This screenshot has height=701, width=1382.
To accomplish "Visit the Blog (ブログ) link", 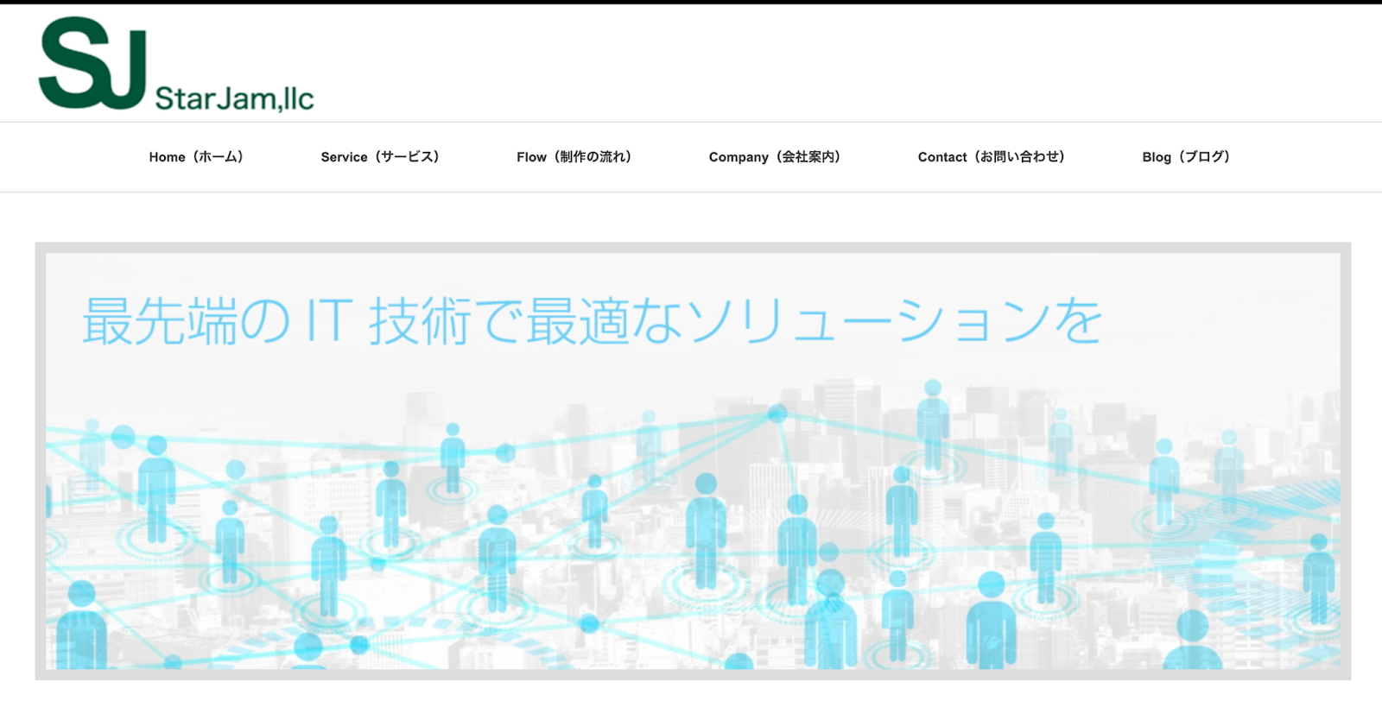I will (1186, 157).
